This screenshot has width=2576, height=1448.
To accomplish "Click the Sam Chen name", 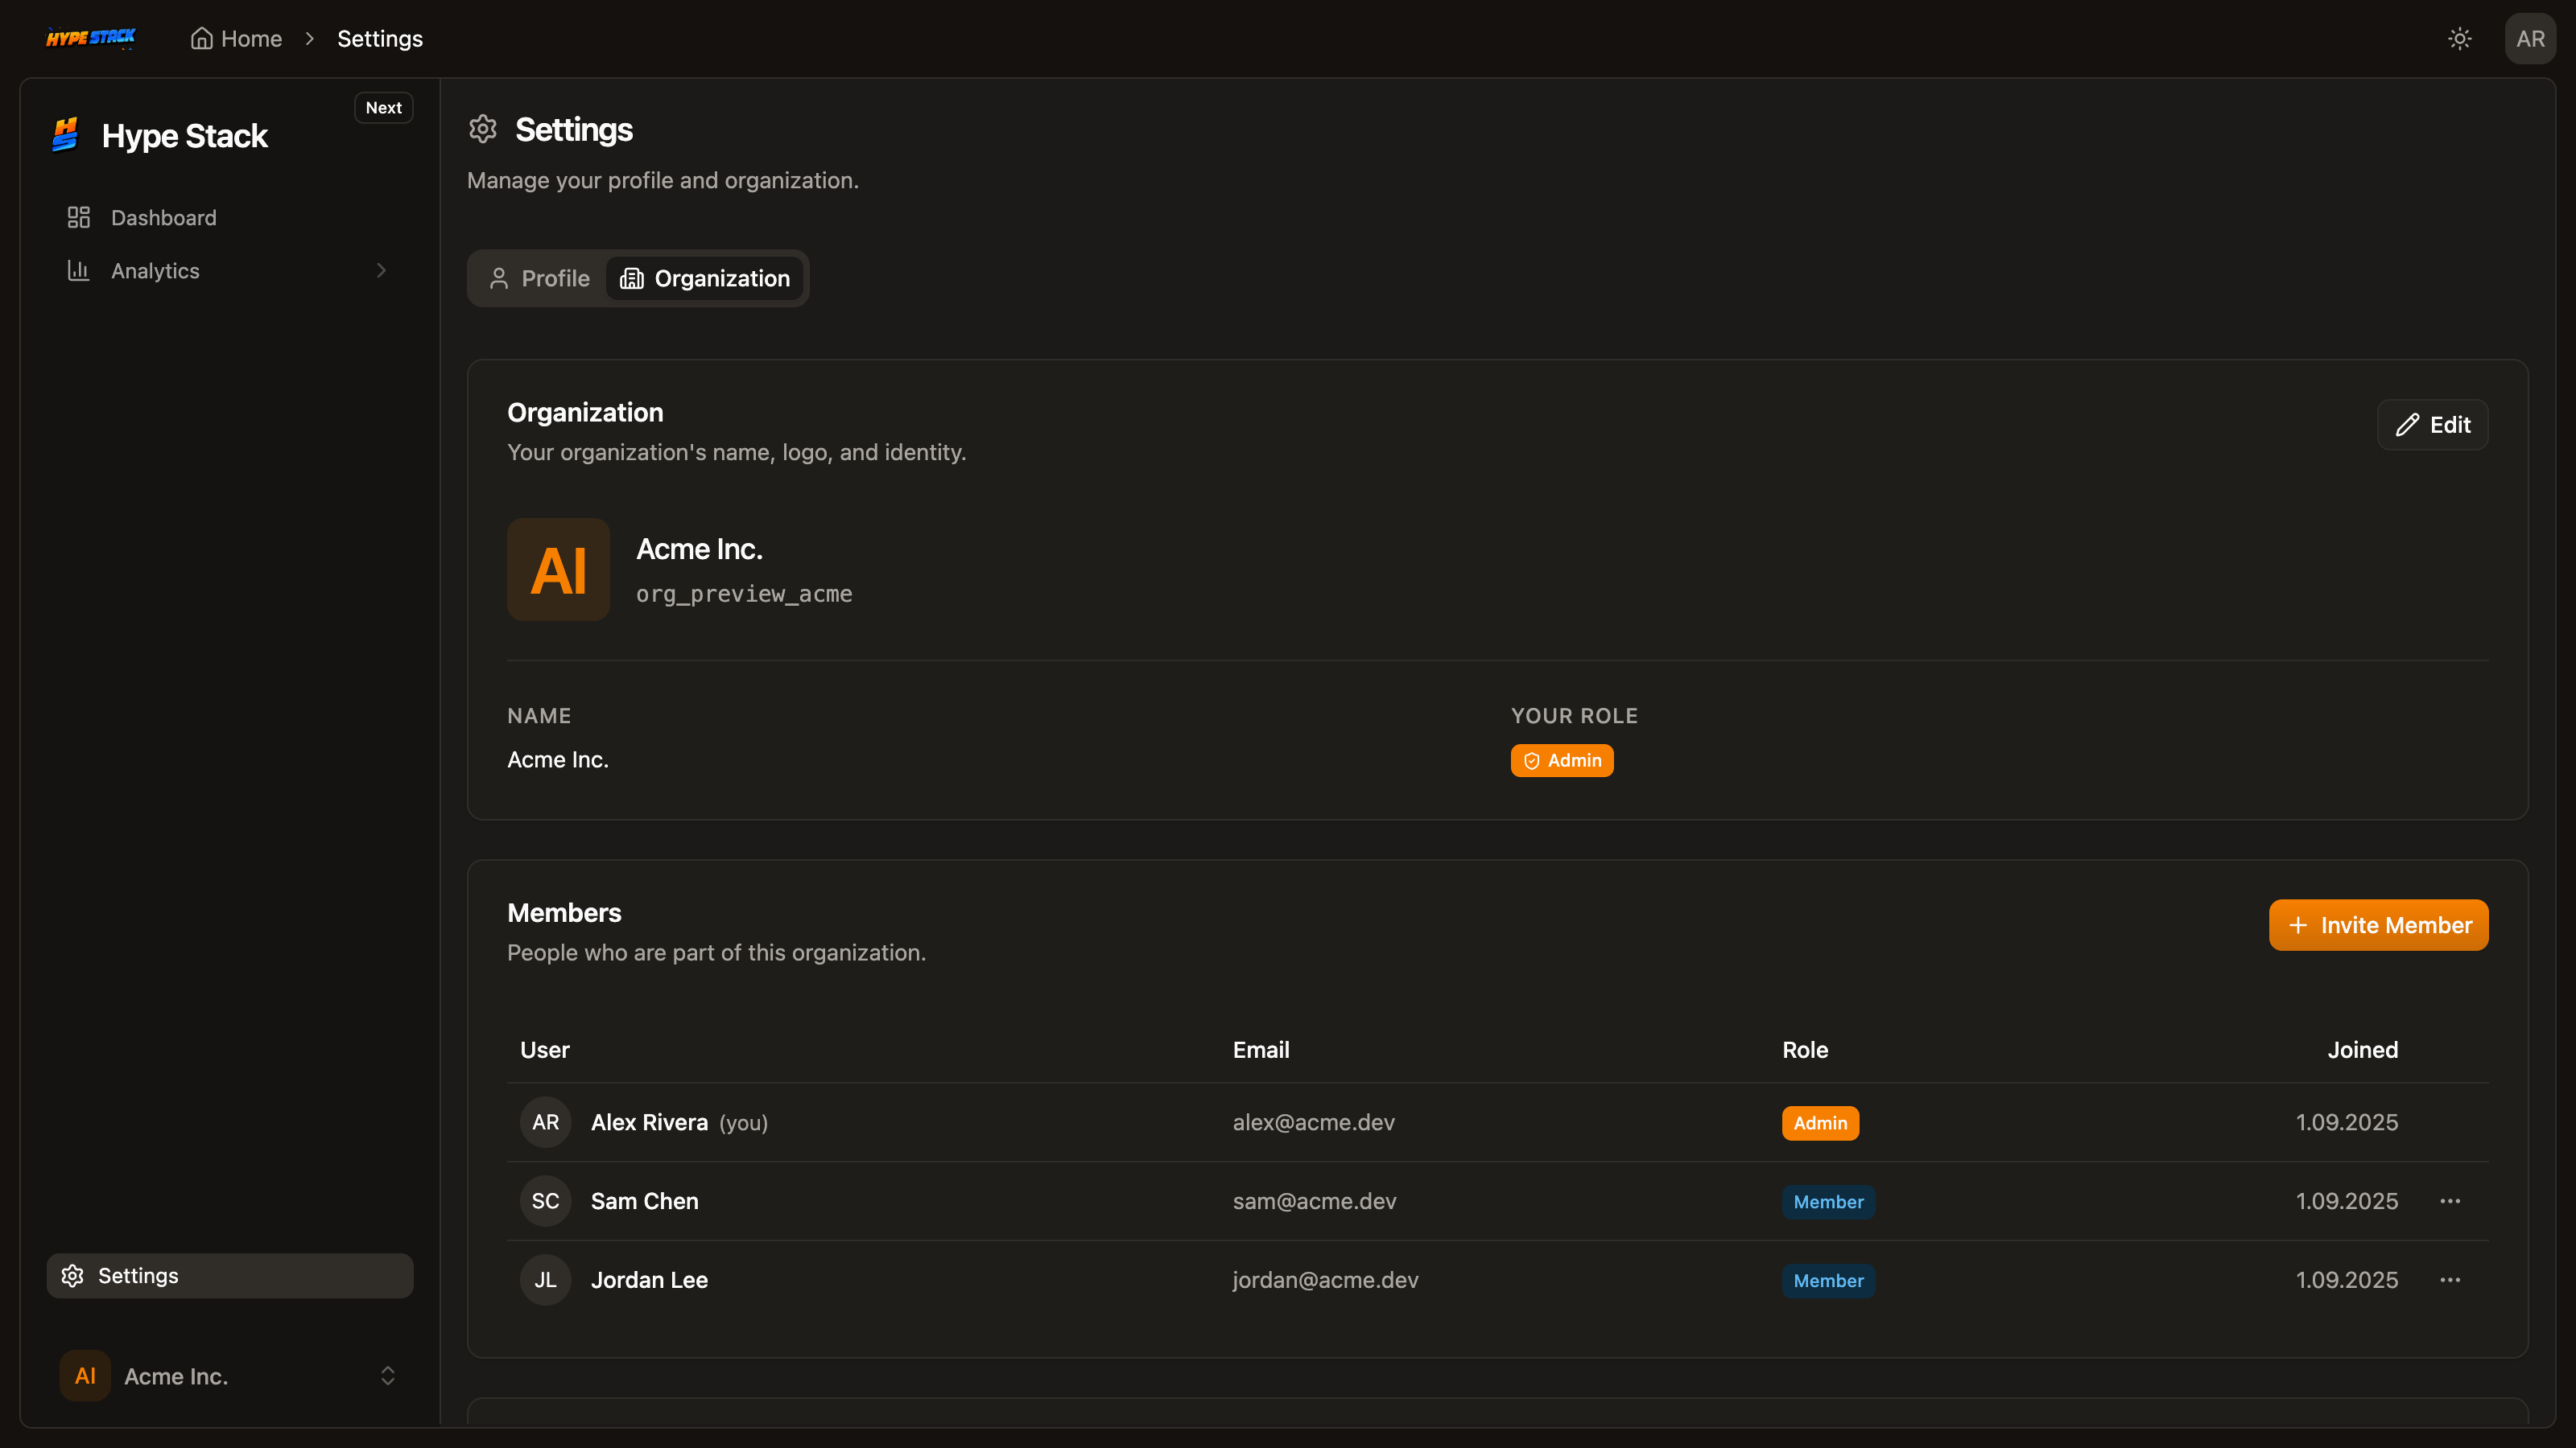I will (x=645, y=1201).
